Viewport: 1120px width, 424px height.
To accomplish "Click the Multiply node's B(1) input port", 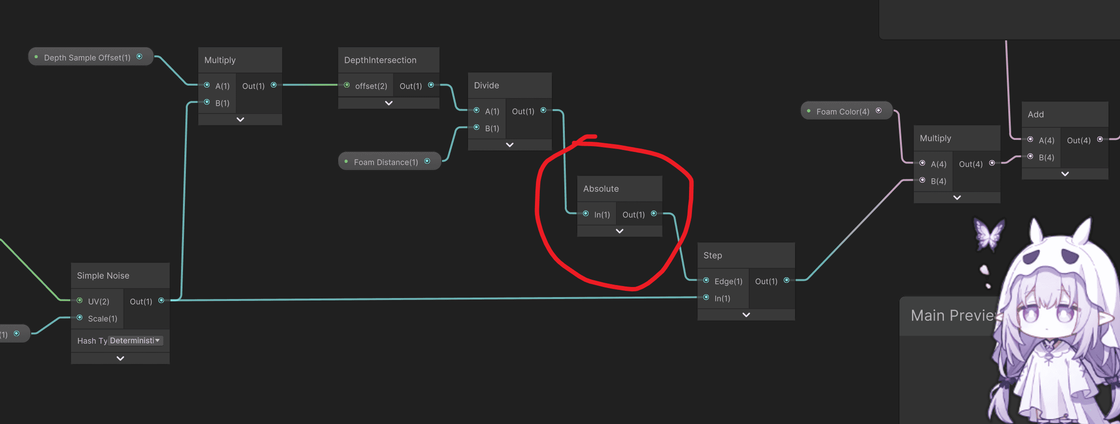I will (x=207, y=102).
